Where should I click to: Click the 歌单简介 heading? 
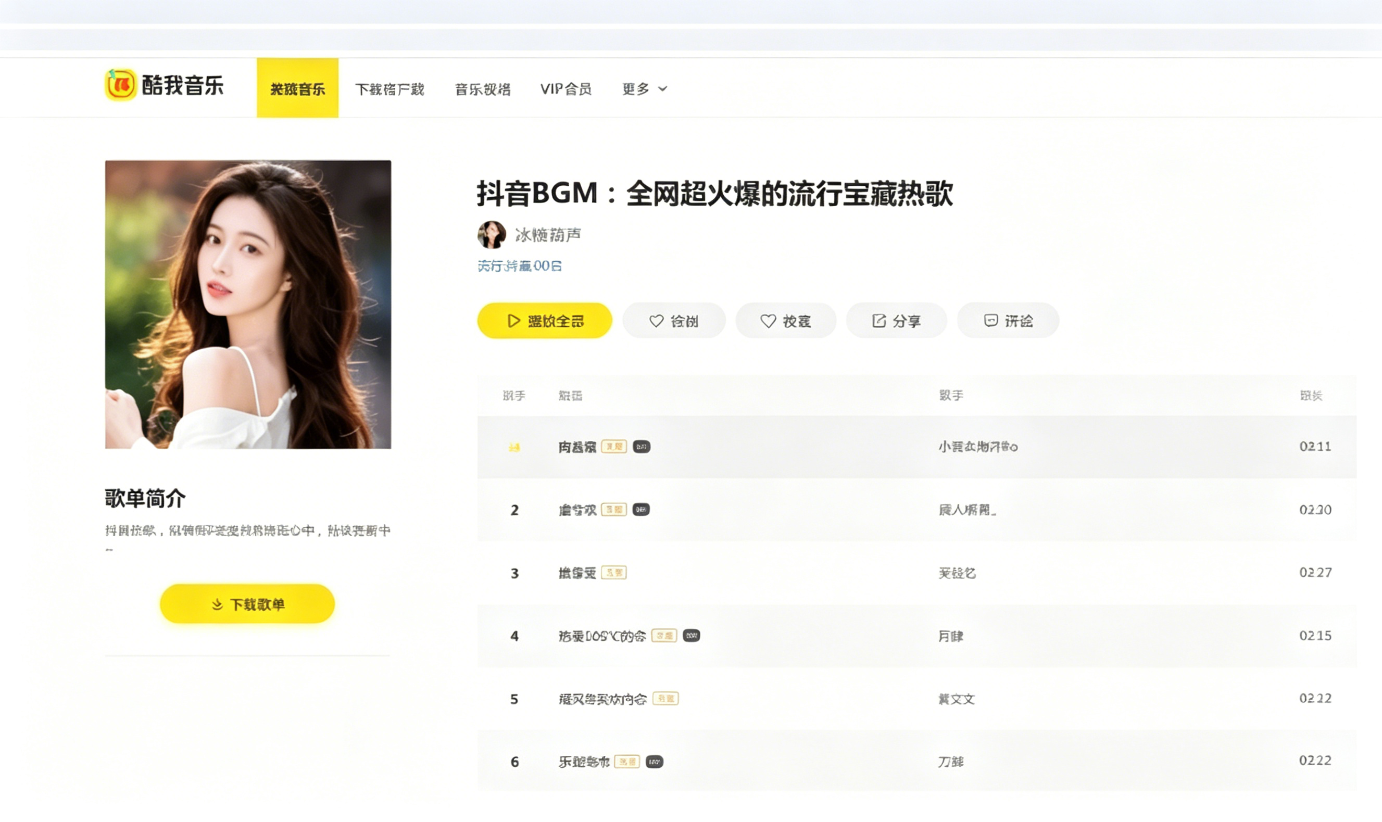[x=145, y=498]
